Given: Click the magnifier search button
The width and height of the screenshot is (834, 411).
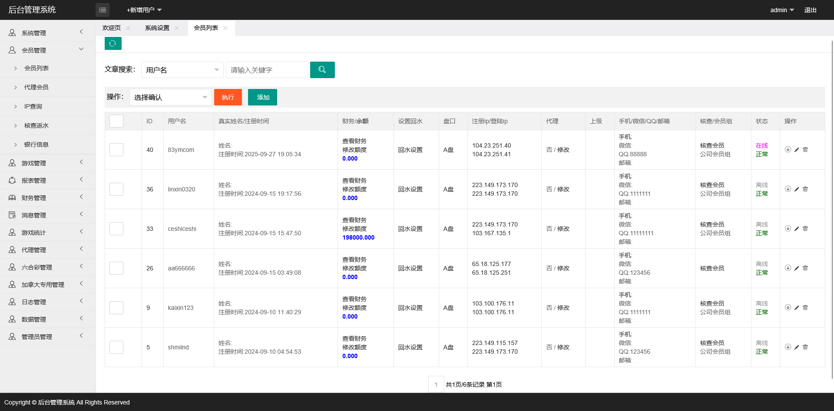Looking at the screenshot, I should click(x=322, y=70).
